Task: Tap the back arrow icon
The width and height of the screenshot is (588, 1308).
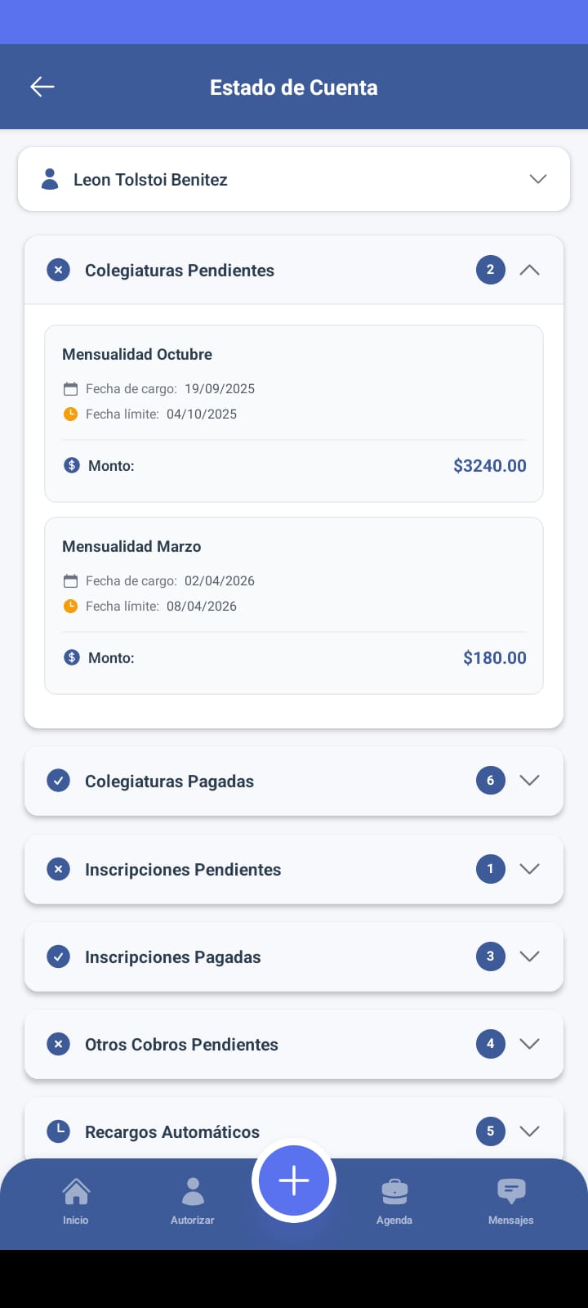Action: [x=42, y=87]
